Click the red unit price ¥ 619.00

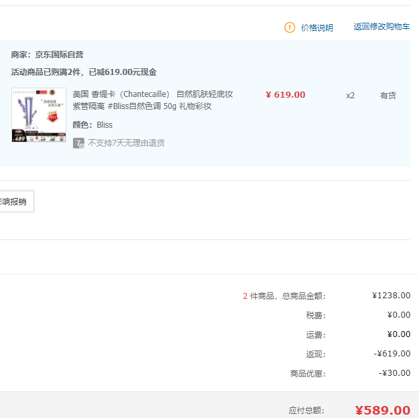pos(285,95)
